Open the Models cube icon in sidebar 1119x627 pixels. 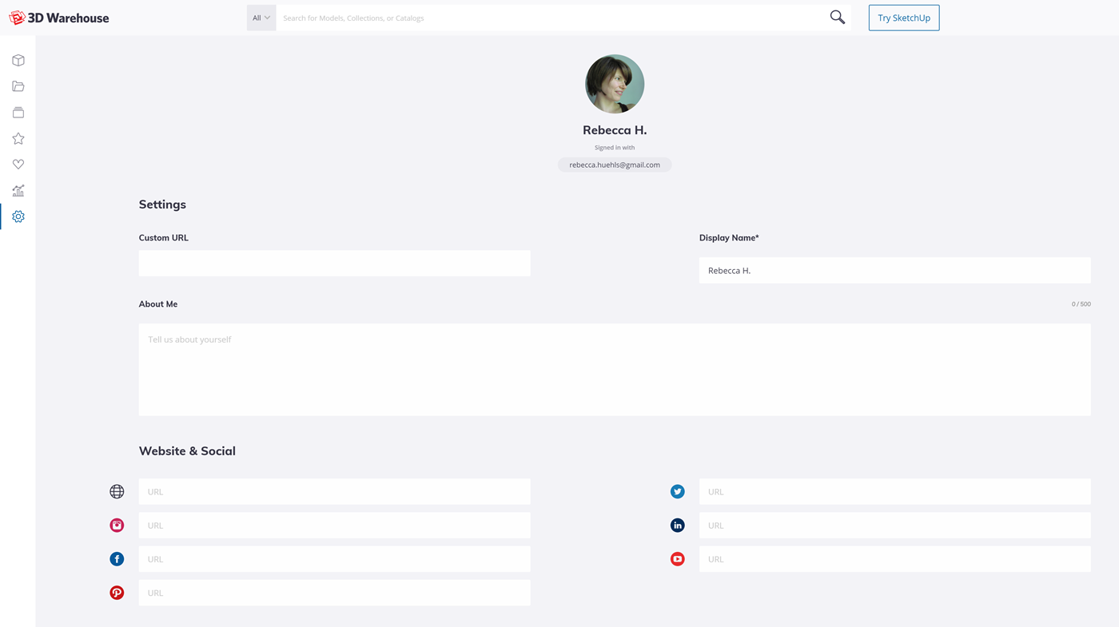18,61
